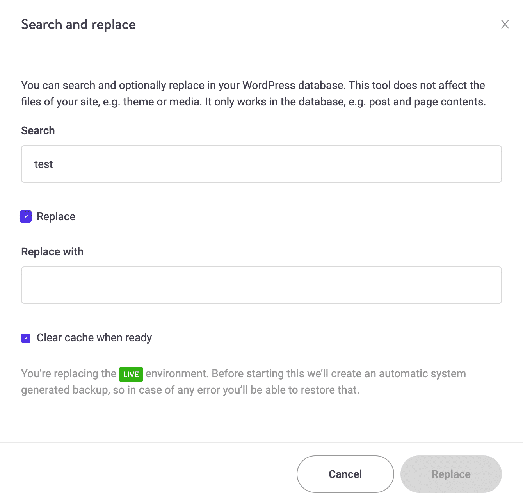The width and height of the screenshot is (523, 503).
Task: Click the Search and replace dialog title
Action: pyautogui.click(x=78, y=24)
